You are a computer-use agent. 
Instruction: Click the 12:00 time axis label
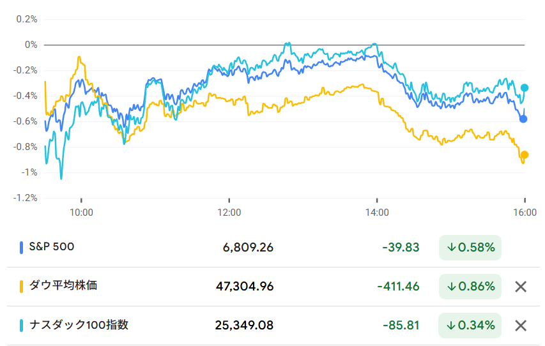[x=229, y=212]
